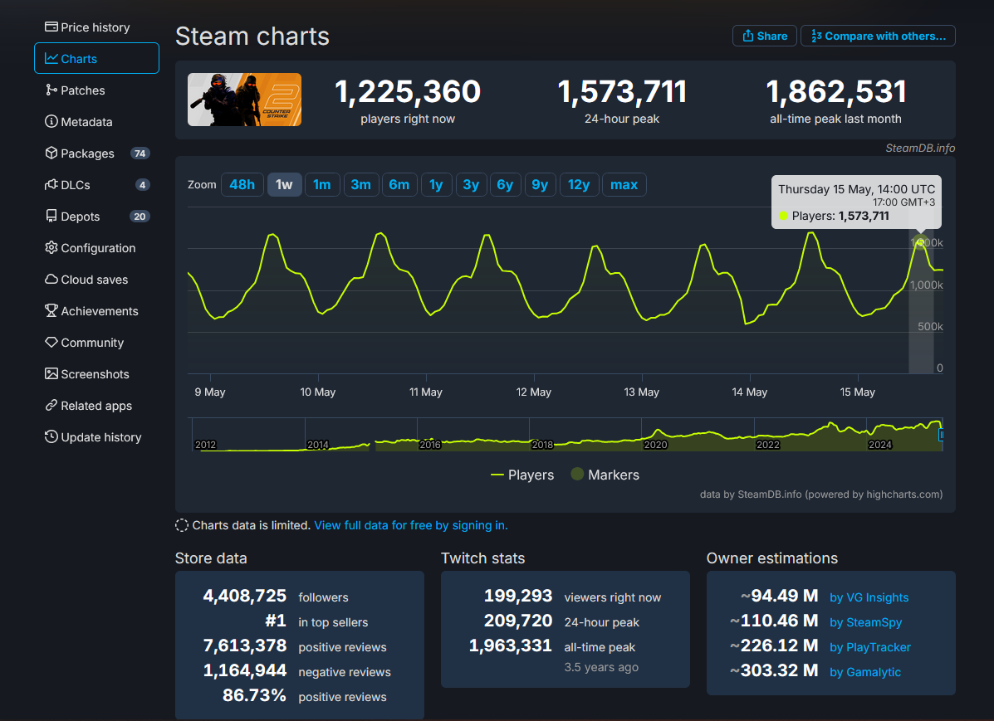Image resolution: width=994 pixels, height=721 pixels.
Task: Click the Depots count badge 20
Action: pos(140,217)
